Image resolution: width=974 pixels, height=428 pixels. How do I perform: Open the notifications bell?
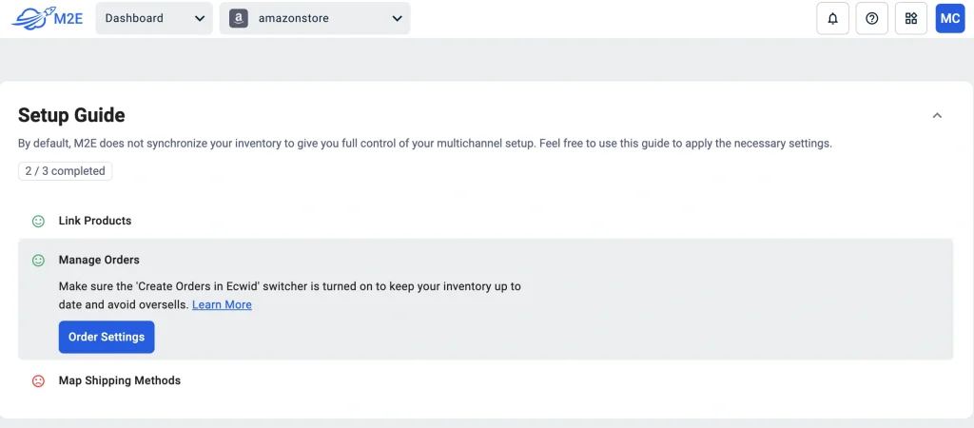click(x=832, y=18)
